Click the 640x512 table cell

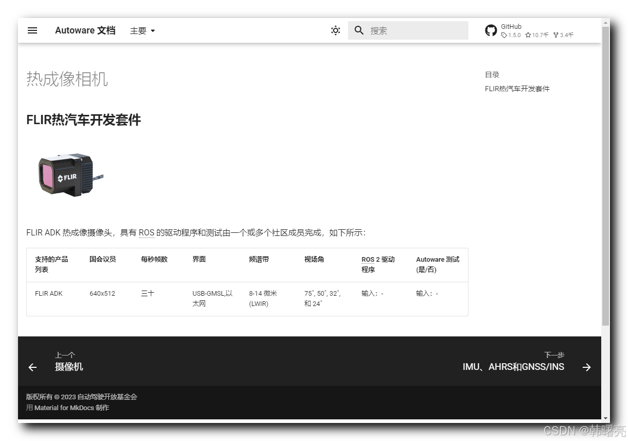pyautogui.click(x=102, y=293)
